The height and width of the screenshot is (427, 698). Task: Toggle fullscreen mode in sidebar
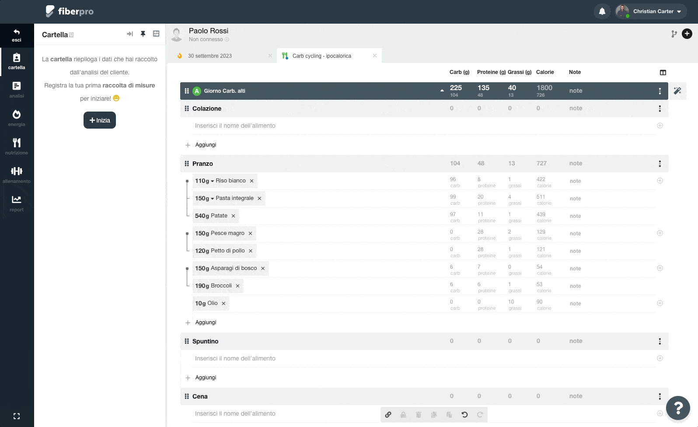(x=17, y=416)
